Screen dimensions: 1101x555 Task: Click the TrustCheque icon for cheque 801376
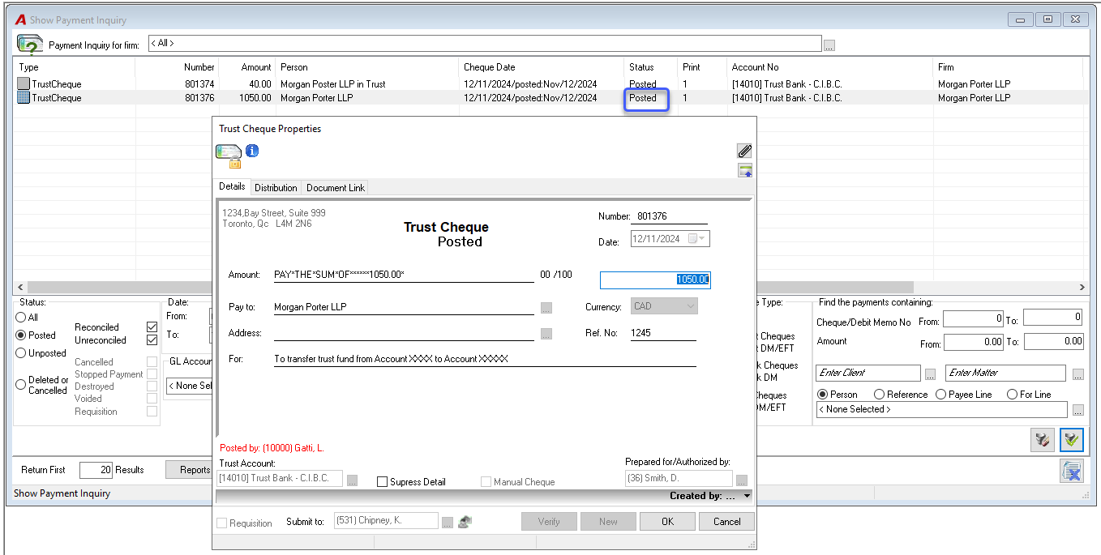pyautogui.click(x=24, y=97)
